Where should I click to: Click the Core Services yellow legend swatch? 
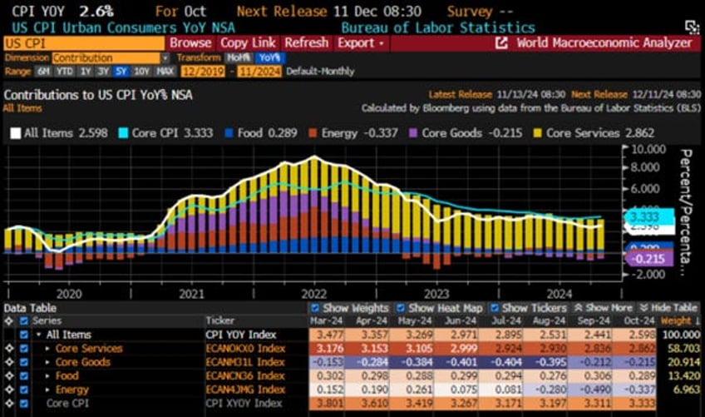click(537, 133)
